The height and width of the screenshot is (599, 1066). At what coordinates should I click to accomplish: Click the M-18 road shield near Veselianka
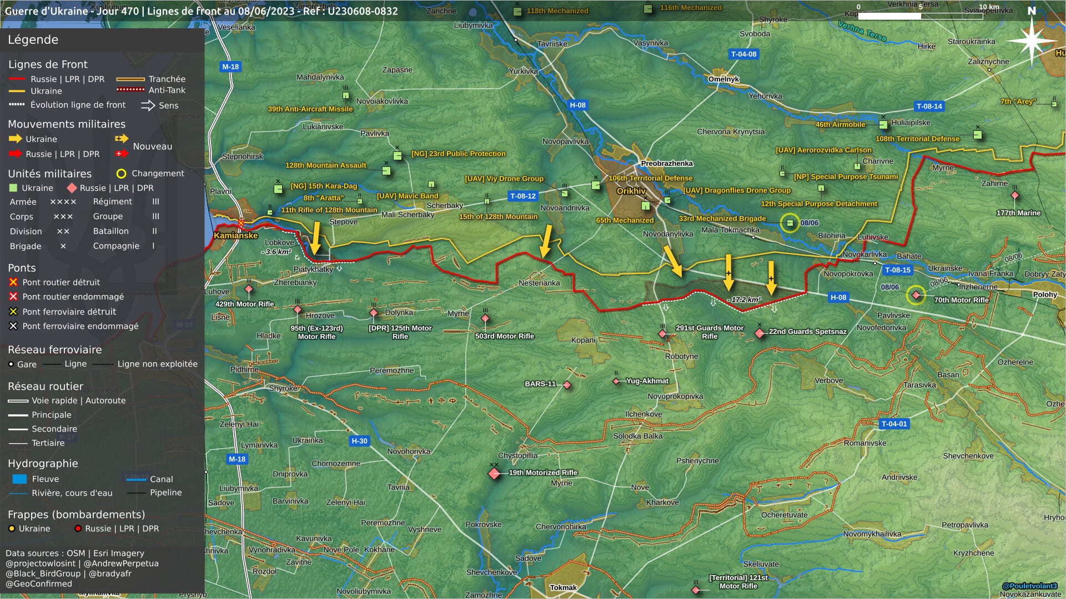point(230,67)
